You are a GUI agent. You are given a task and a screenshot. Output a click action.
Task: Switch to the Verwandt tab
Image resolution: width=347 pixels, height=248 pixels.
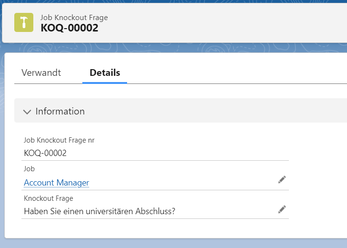[x=41, y=73]
